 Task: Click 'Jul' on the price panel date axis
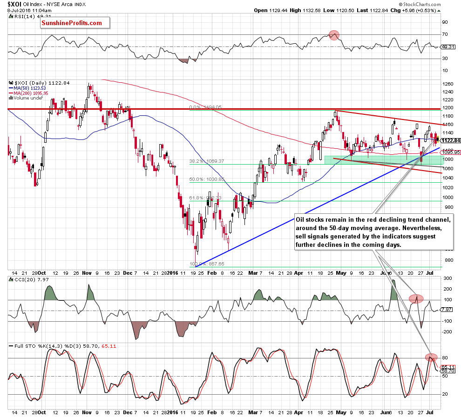tap(430, 273)
